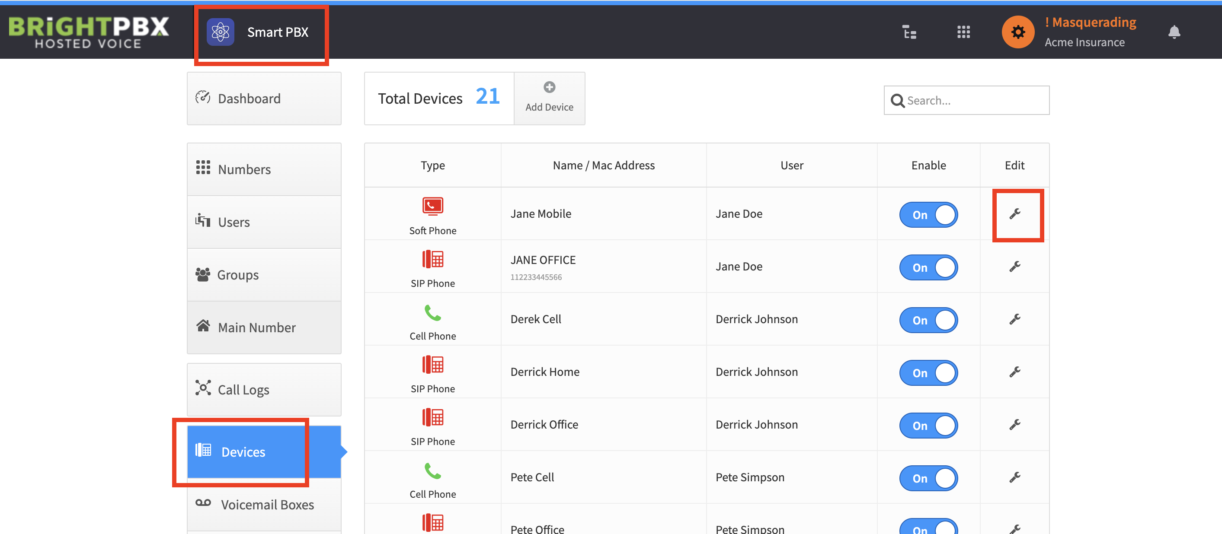Click the Call Logs network icon
The height and width of the screenshot is (534, 1222).
click(x=203, y=388)
